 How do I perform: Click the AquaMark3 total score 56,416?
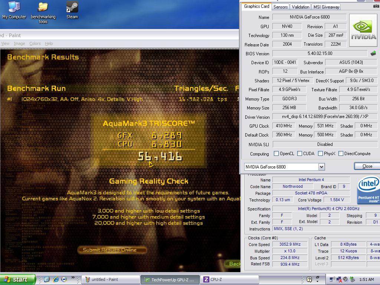click(160, 157)
